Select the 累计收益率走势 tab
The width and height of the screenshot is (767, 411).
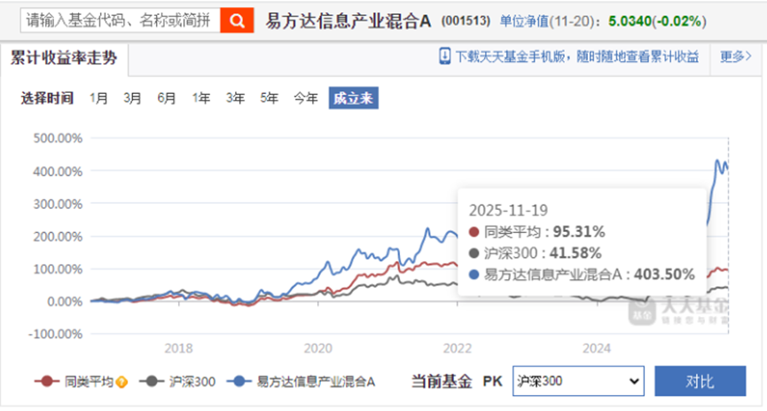coord(64,58)
